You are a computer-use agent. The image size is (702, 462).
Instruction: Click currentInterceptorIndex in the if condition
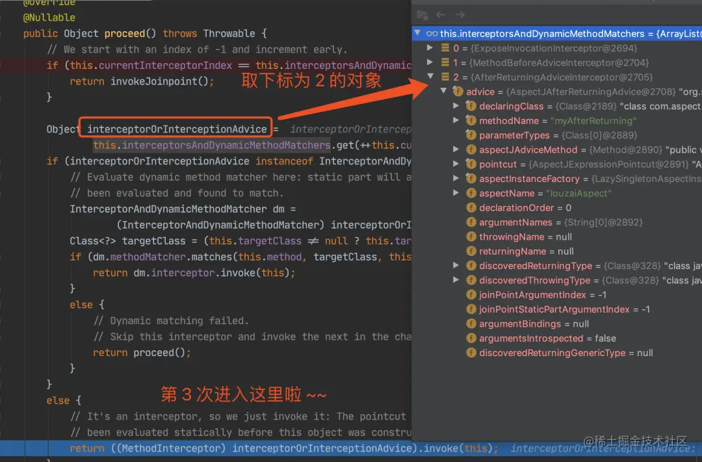(165, 66)
